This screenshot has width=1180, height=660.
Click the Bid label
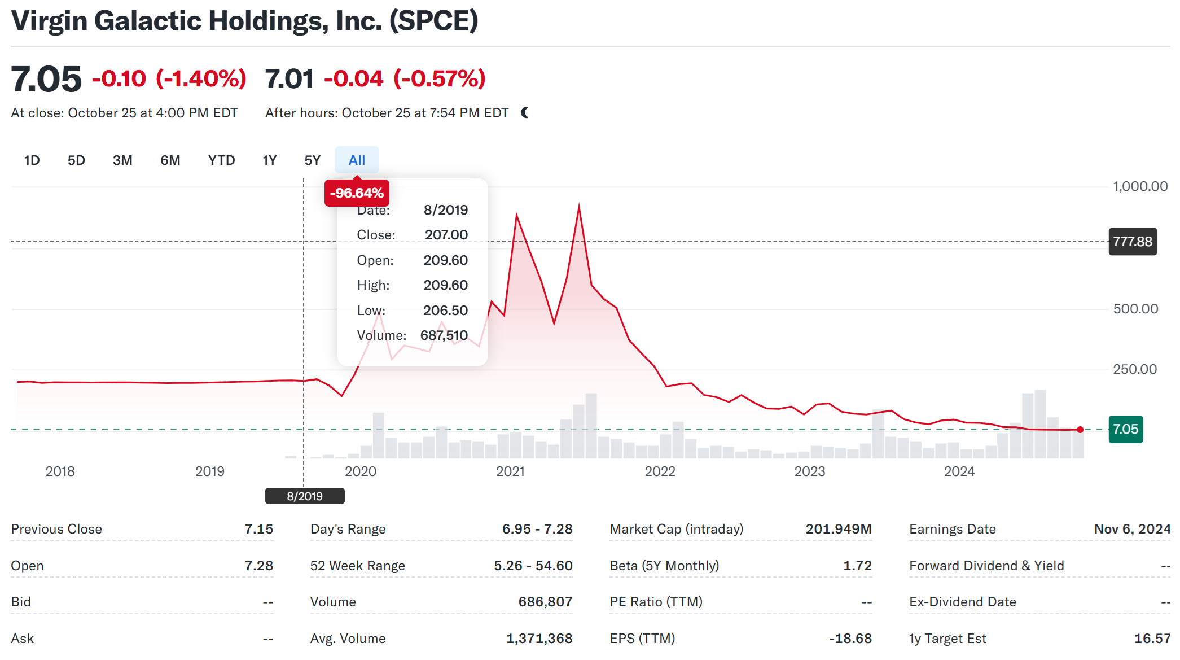click(x=21, y=602)
